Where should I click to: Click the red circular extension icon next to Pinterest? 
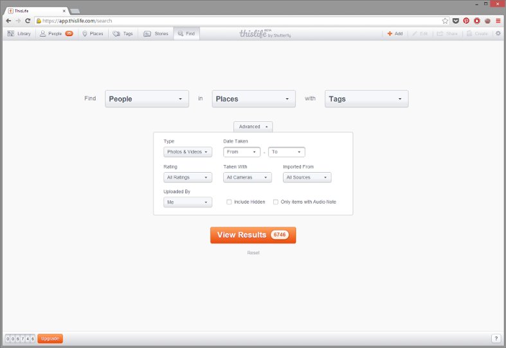tap(477, 21)
